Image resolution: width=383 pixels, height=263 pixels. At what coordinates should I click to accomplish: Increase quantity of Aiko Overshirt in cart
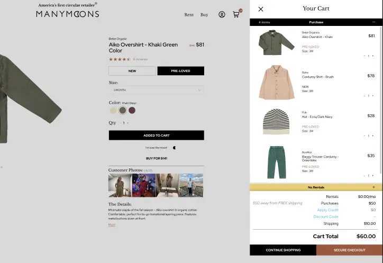(x=373, y=56)
